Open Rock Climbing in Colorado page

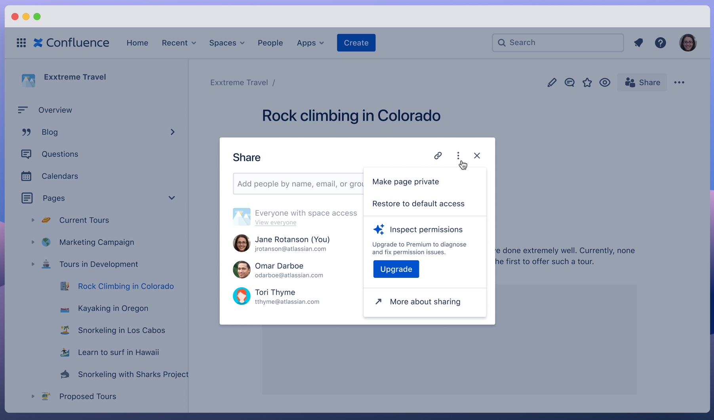[126, 286]
